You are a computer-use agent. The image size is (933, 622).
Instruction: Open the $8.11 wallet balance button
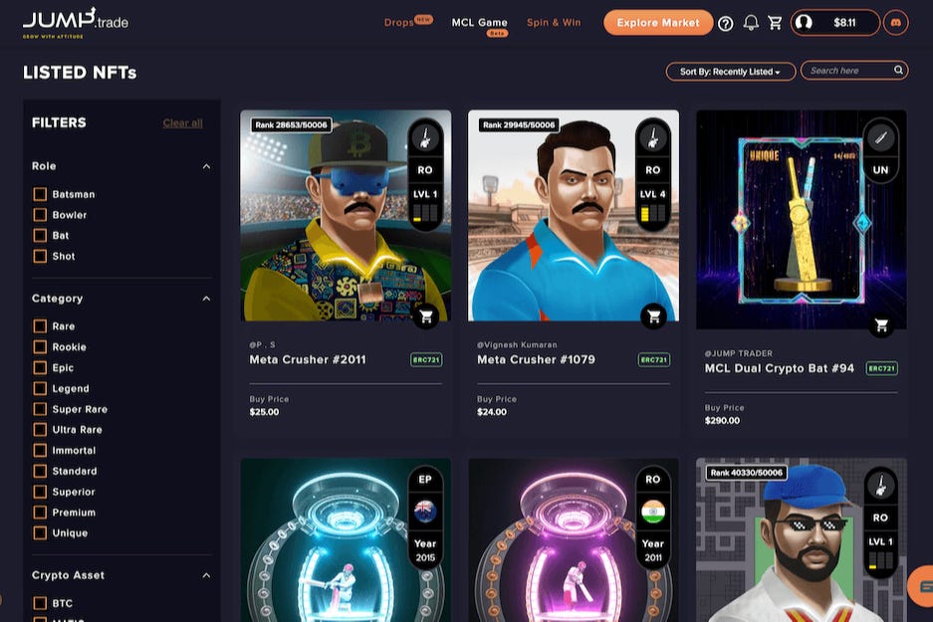pos(834,23)
